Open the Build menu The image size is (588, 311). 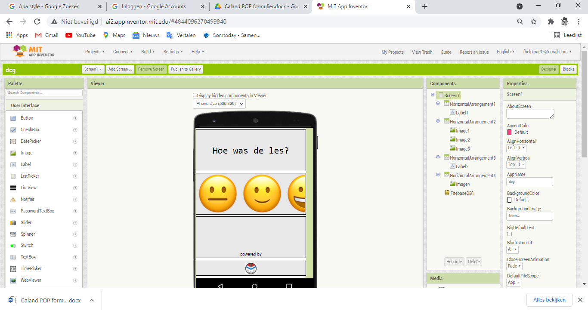[148, 52]
